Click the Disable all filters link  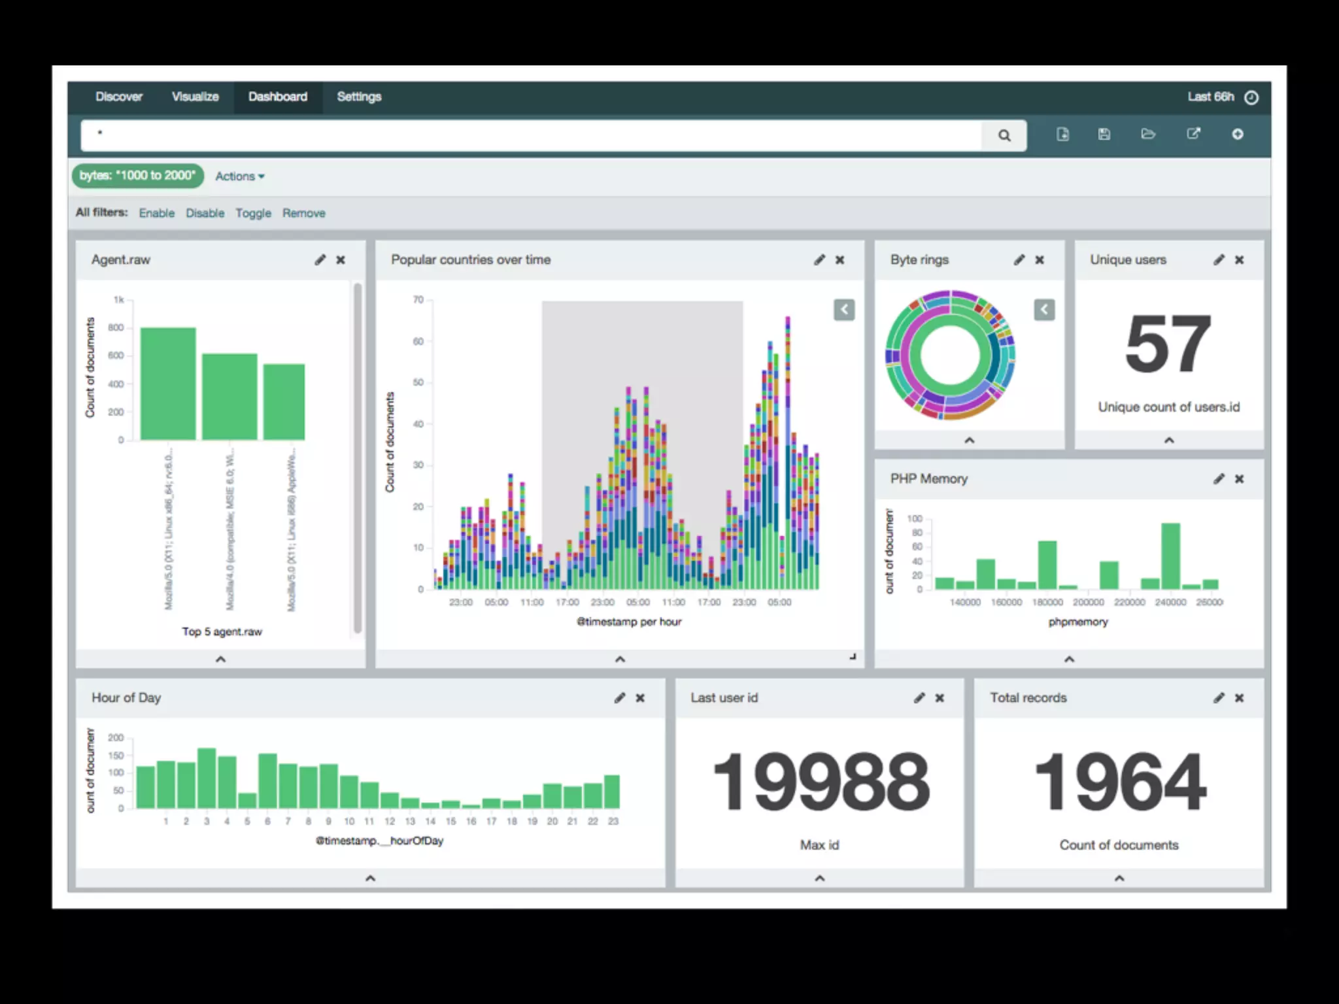tap(205, 213)
